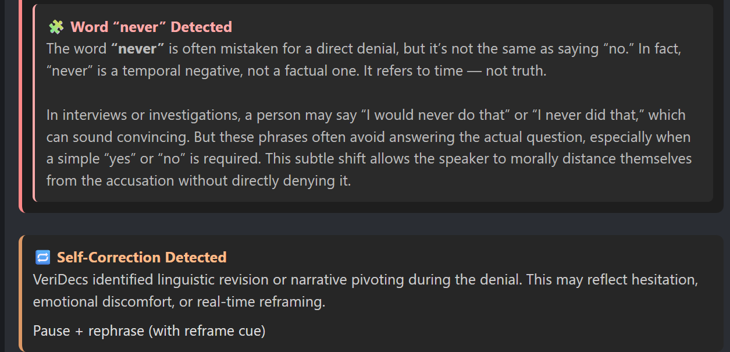
Task: Click the puzzle piece icon beside "never" heading
Action: (x=56, y=27)
